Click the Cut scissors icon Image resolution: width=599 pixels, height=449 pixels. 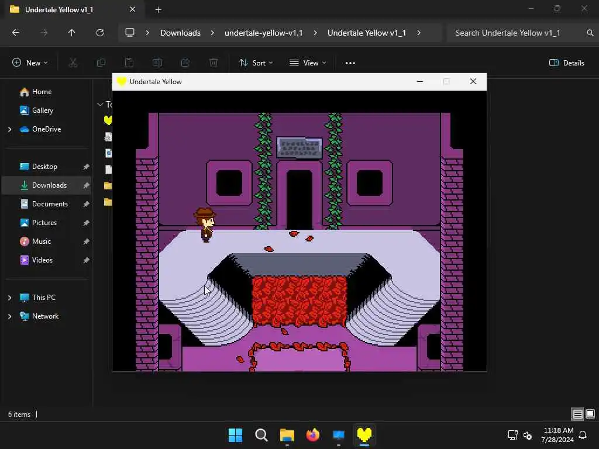(x=73, y=63)
